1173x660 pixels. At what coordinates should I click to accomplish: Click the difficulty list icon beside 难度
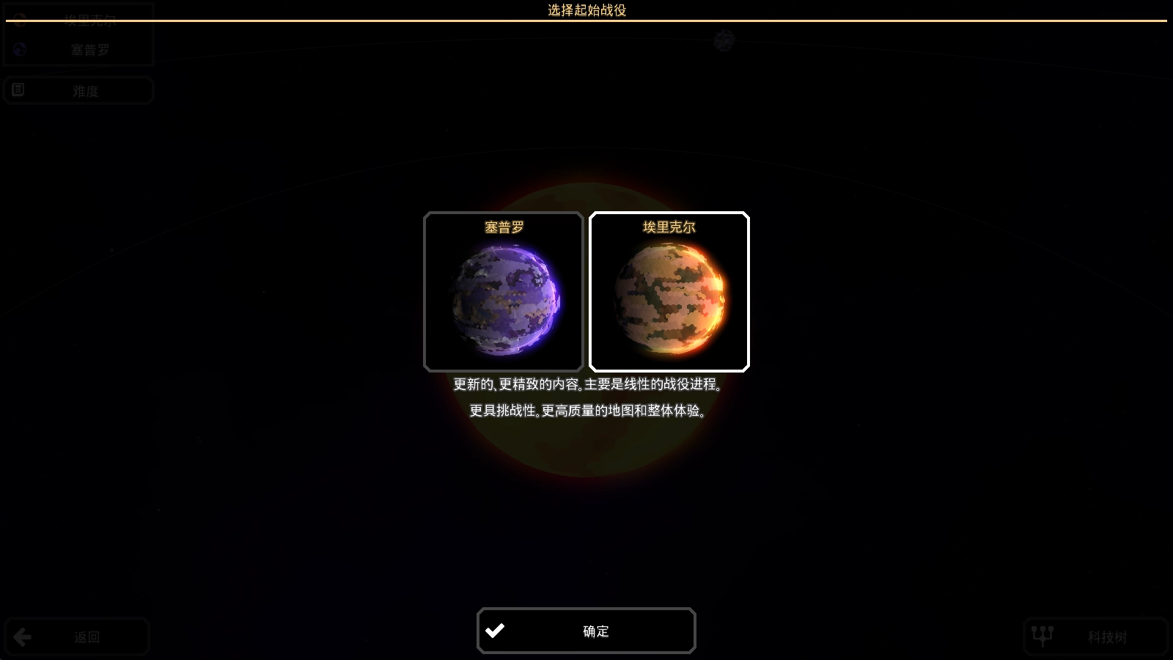tap(18, 89)
